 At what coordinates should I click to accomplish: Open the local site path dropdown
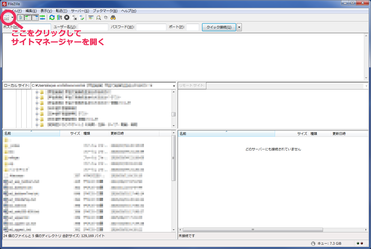(x=174, y=86)
